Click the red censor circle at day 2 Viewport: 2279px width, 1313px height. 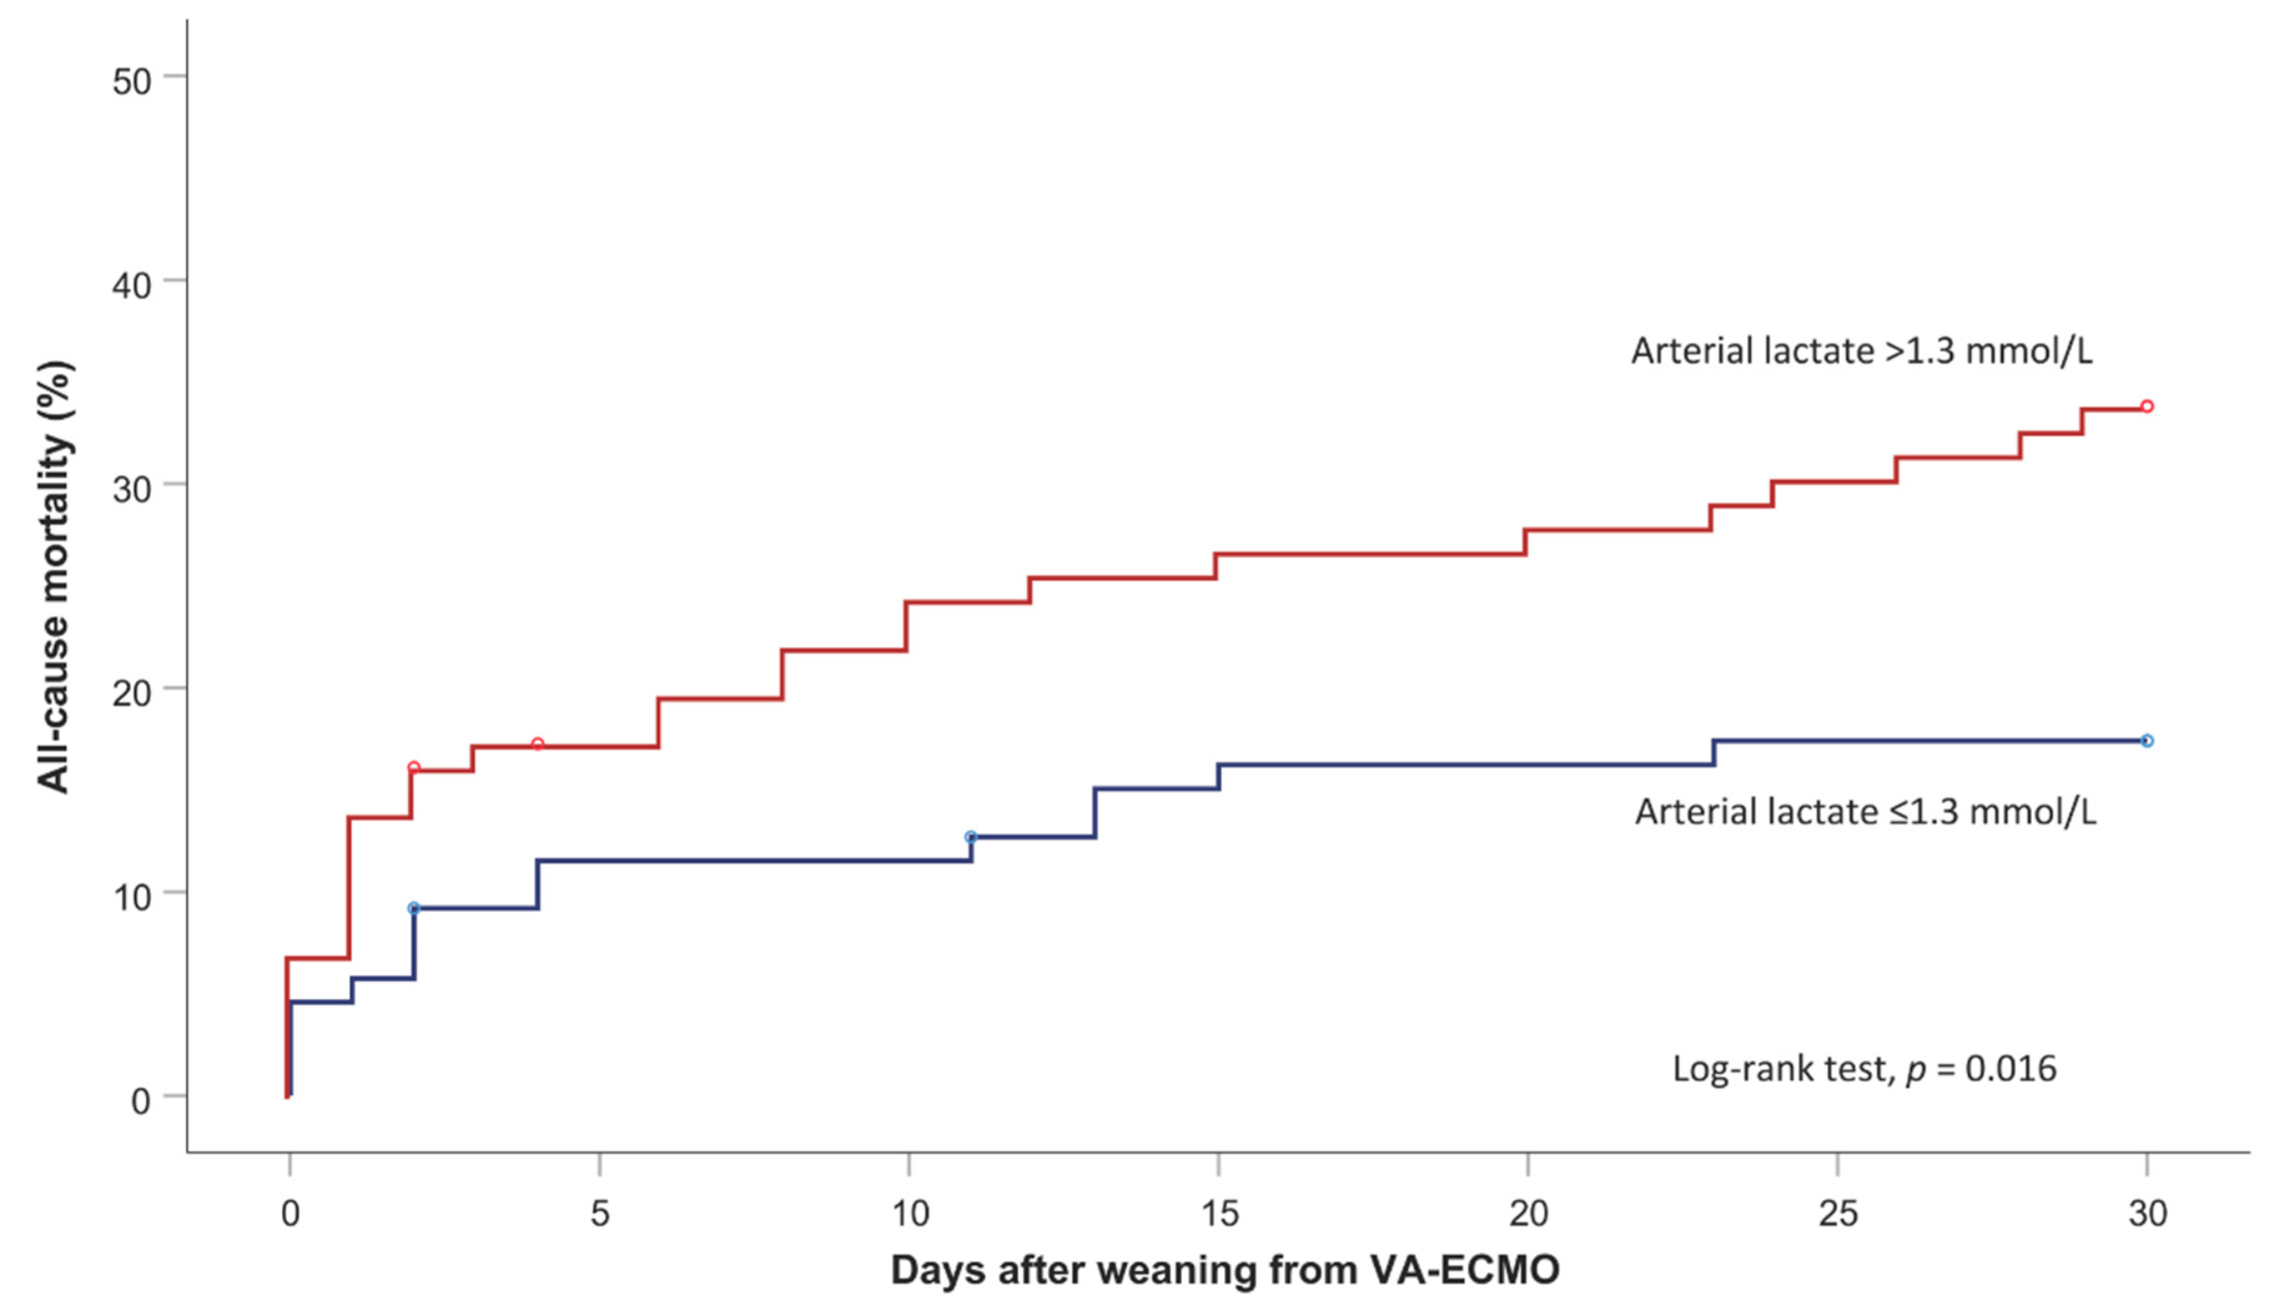(x=414, y=768)
